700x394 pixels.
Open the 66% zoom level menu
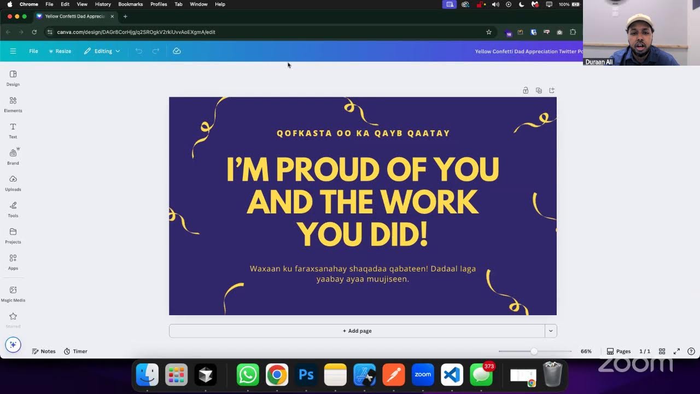pyautogui.click(x=586, y=351)
